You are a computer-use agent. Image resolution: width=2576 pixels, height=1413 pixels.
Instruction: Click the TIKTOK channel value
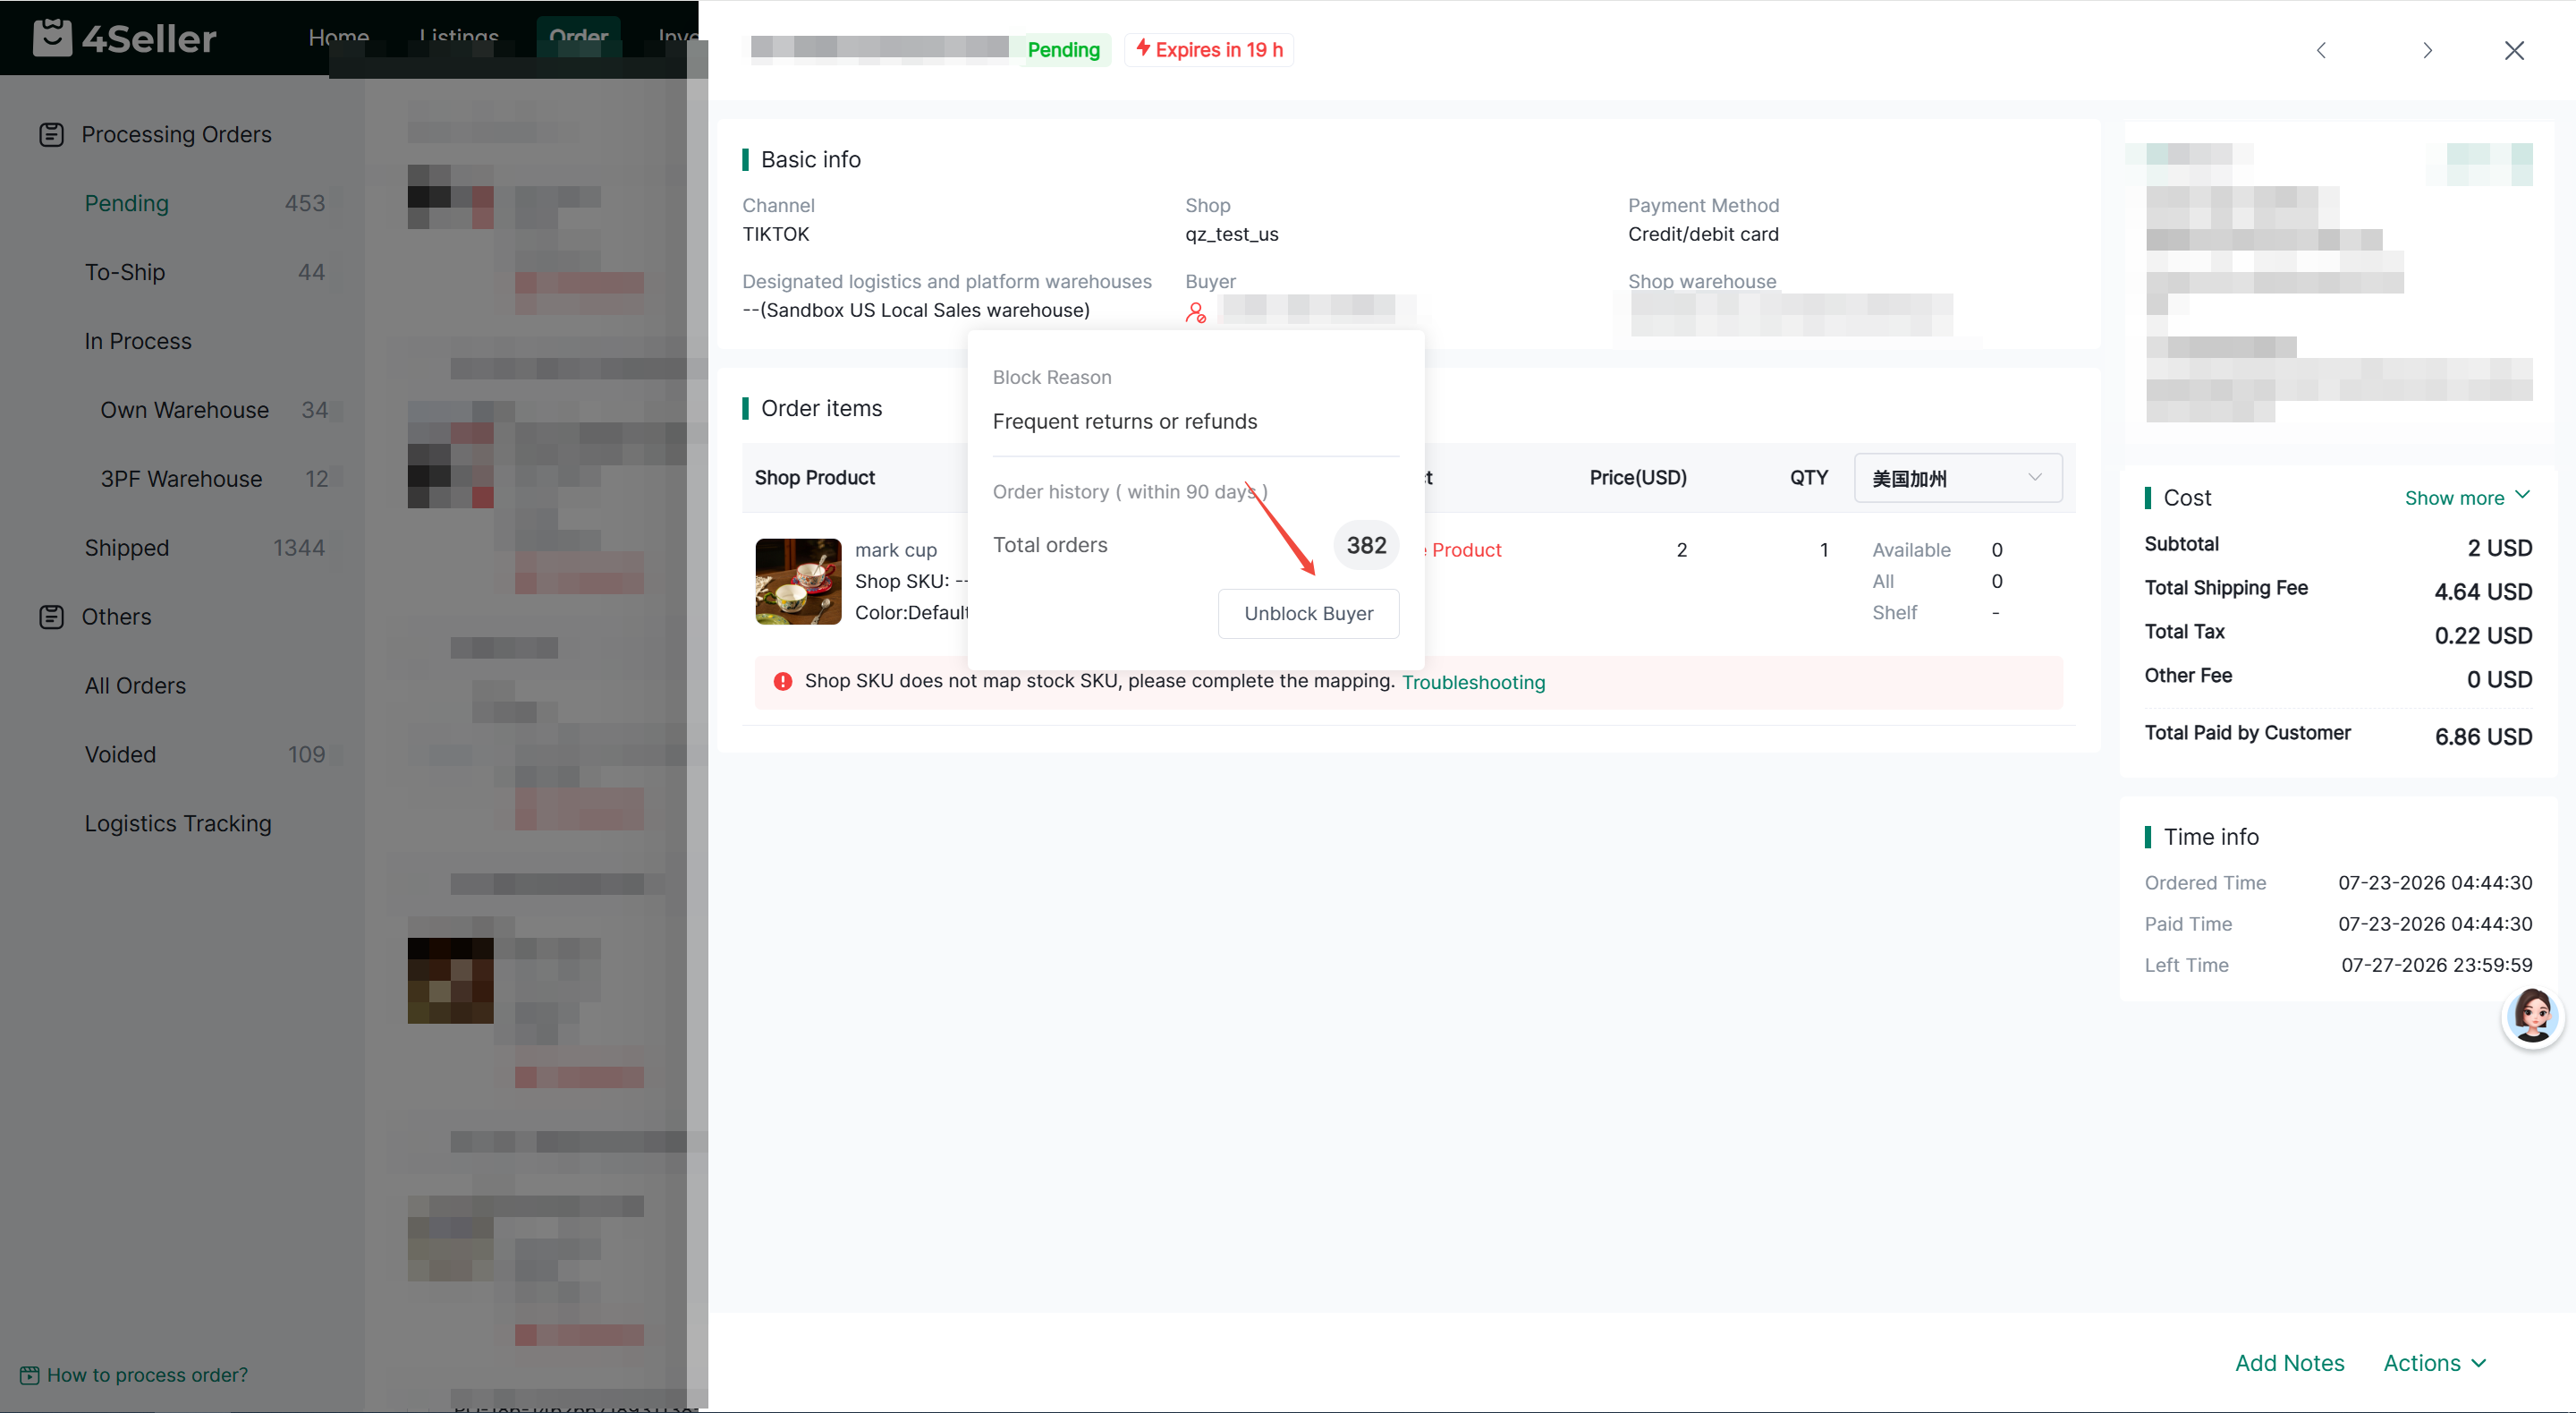coord(776,234)
